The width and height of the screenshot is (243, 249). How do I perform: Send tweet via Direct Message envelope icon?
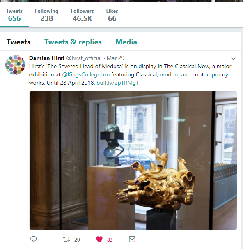point(132,239)
